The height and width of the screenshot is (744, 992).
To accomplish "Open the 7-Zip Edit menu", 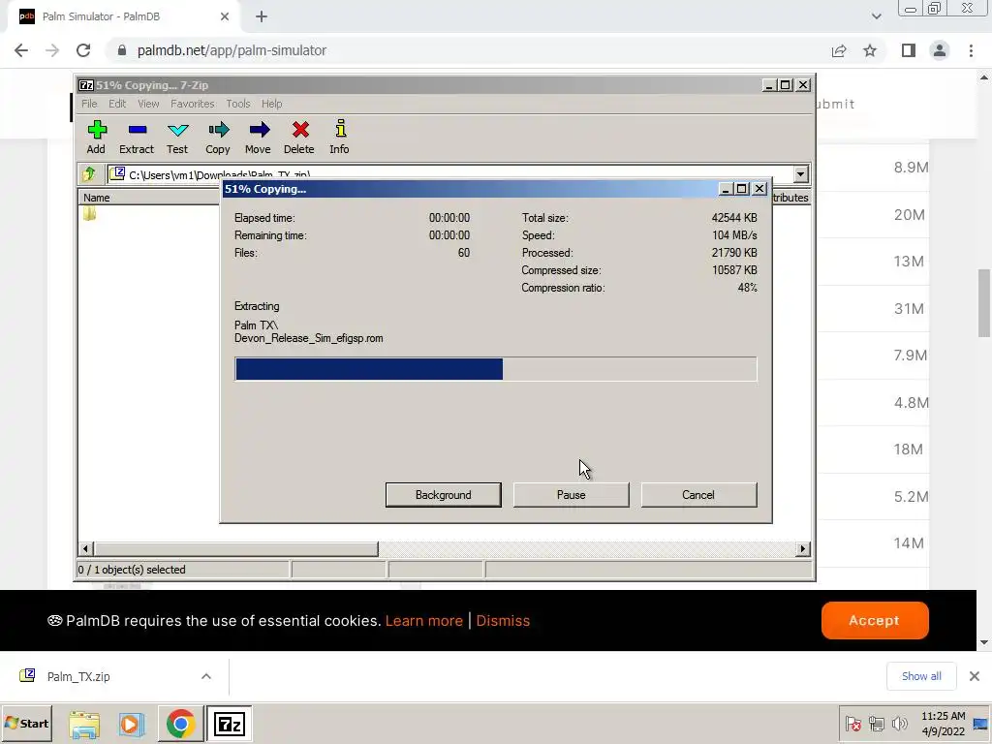I will click(x=117, y=104).
